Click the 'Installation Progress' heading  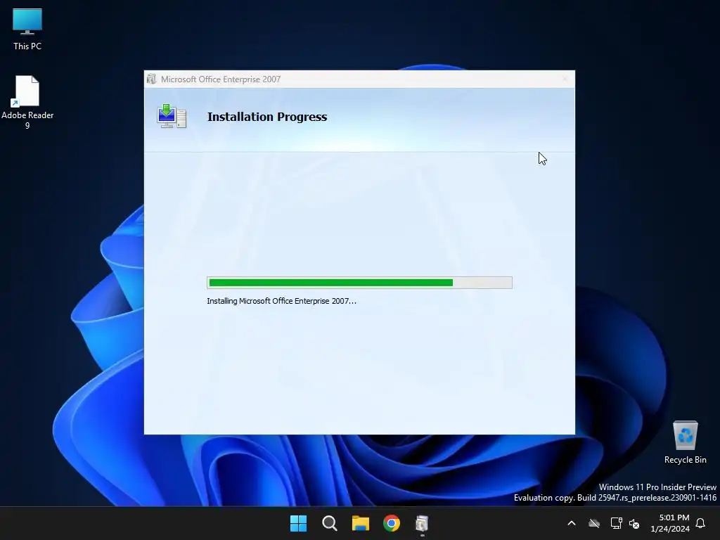267,117
